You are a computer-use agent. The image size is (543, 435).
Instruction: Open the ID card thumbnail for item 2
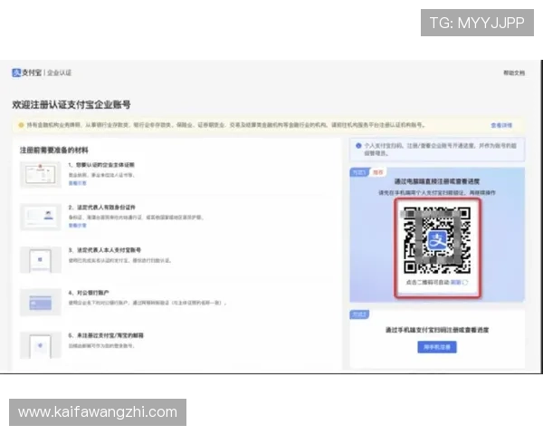click(41, 217)
